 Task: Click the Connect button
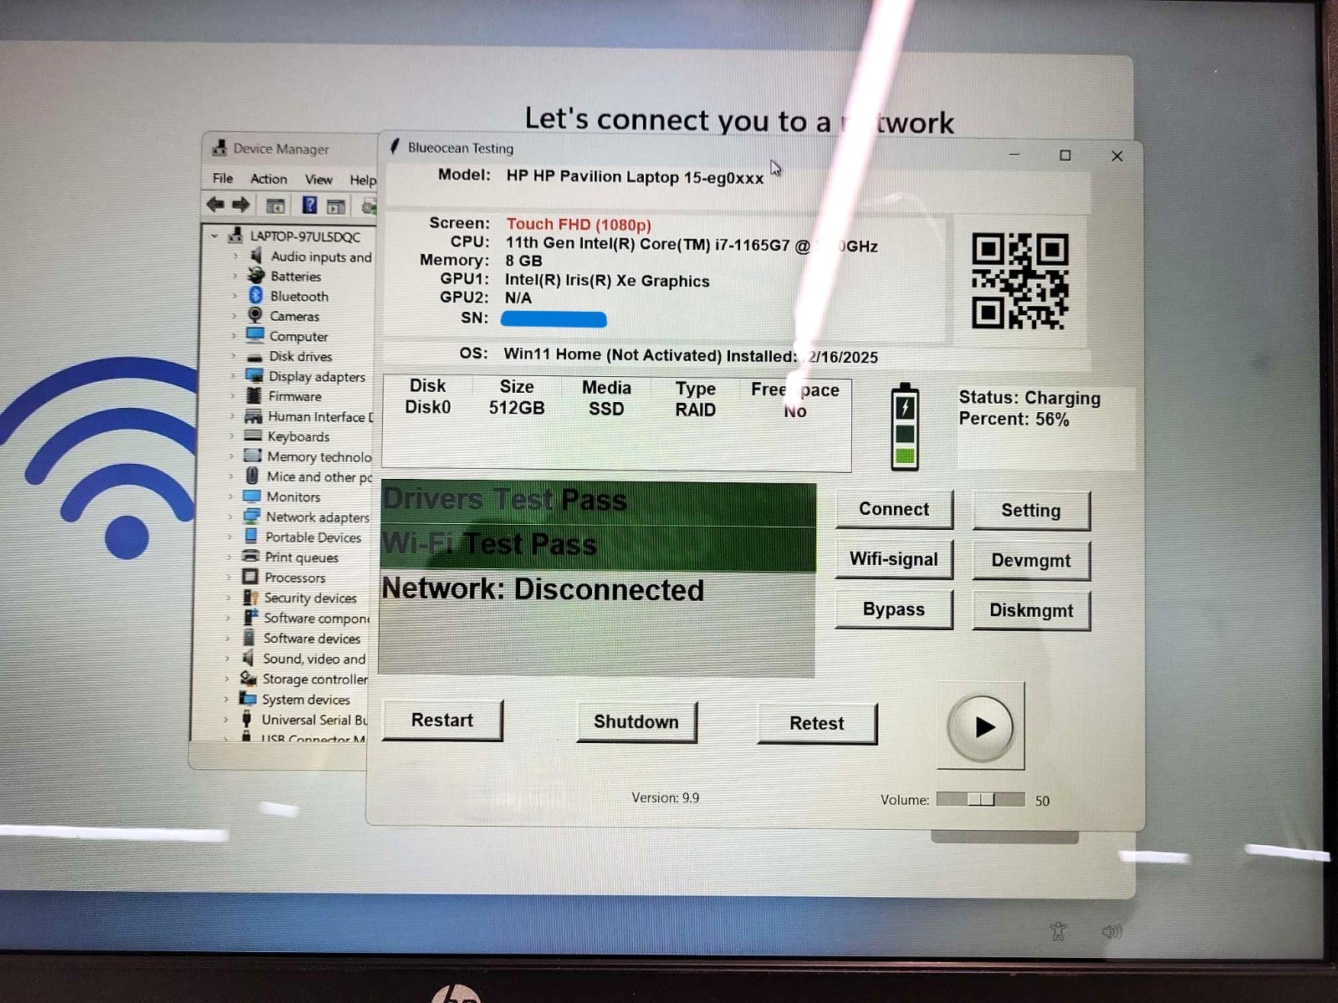tap(894, 509)
